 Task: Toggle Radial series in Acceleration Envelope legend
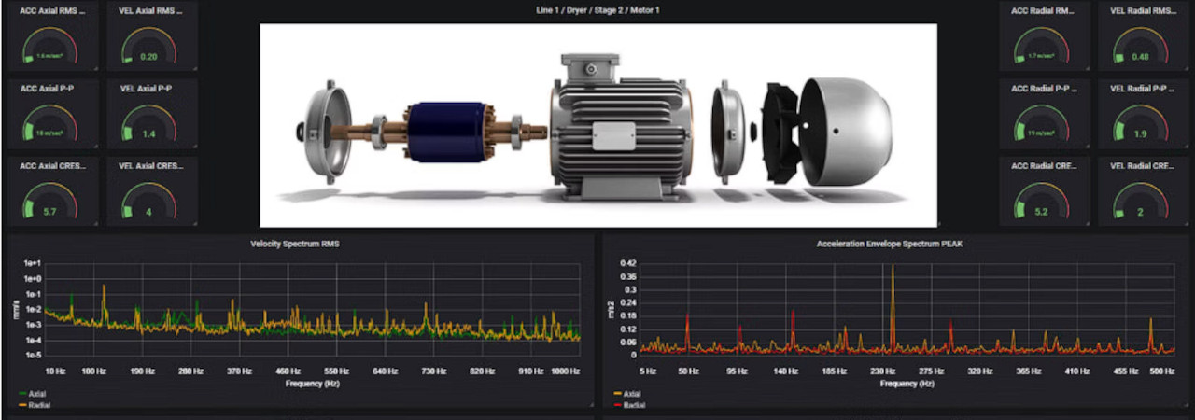[x=634, y=405]
